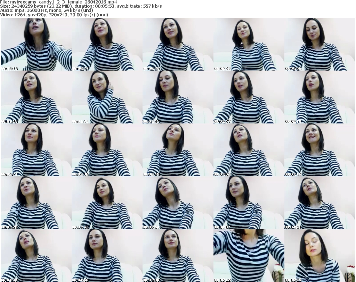The width and height of the screenshot is (356, 282).
Task: Click the frame at timestamp 00:01:45
Action: click(x=178, y=97)
